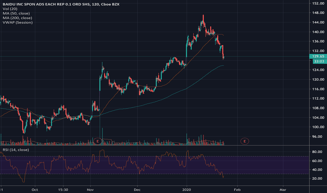Click the 108.00 price axis label
The image size is (327, 193).
(x=318, y=108)
